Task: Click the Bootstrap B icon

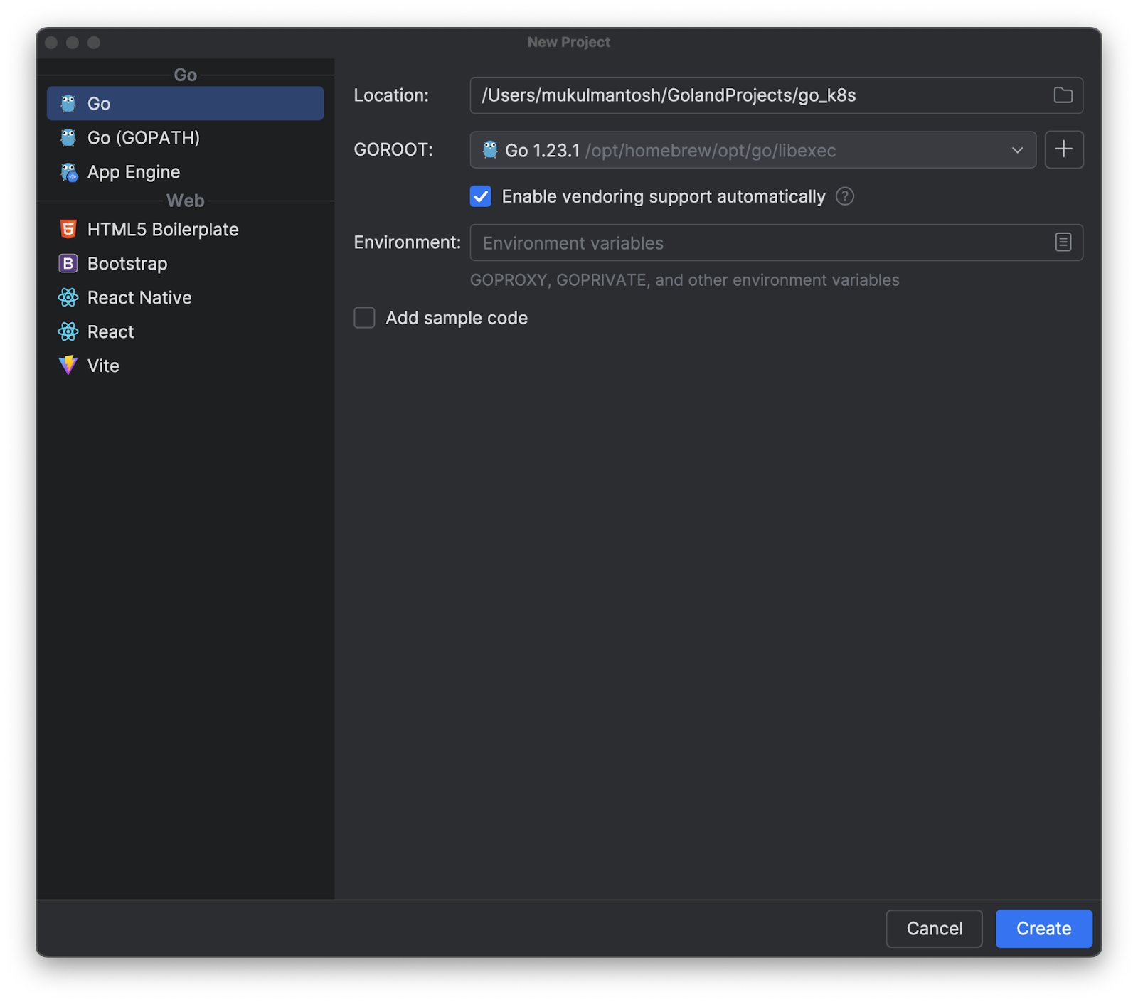Action: tap(68, 263)
